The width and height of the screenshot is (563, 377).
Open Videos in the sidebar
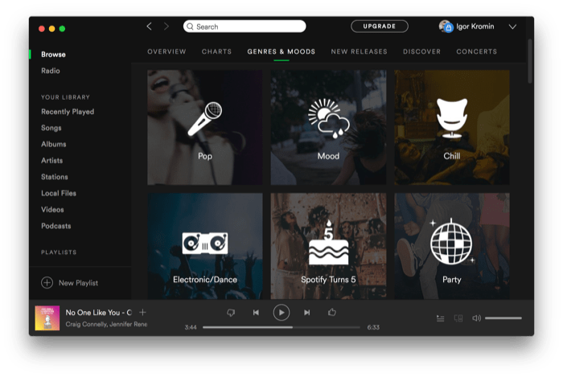[x=52, y=210]
